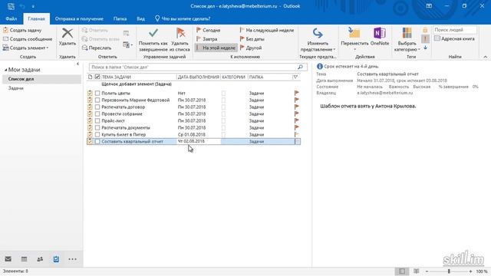Open the Файл menu
This screenshot has height=276, width=491.
click(x=12, y=18)
